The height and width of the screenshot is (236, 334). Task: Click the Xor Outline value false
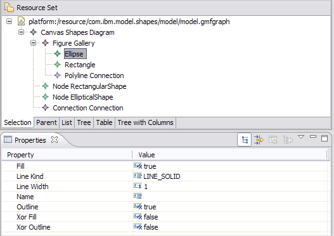click(x=151, y=227)
